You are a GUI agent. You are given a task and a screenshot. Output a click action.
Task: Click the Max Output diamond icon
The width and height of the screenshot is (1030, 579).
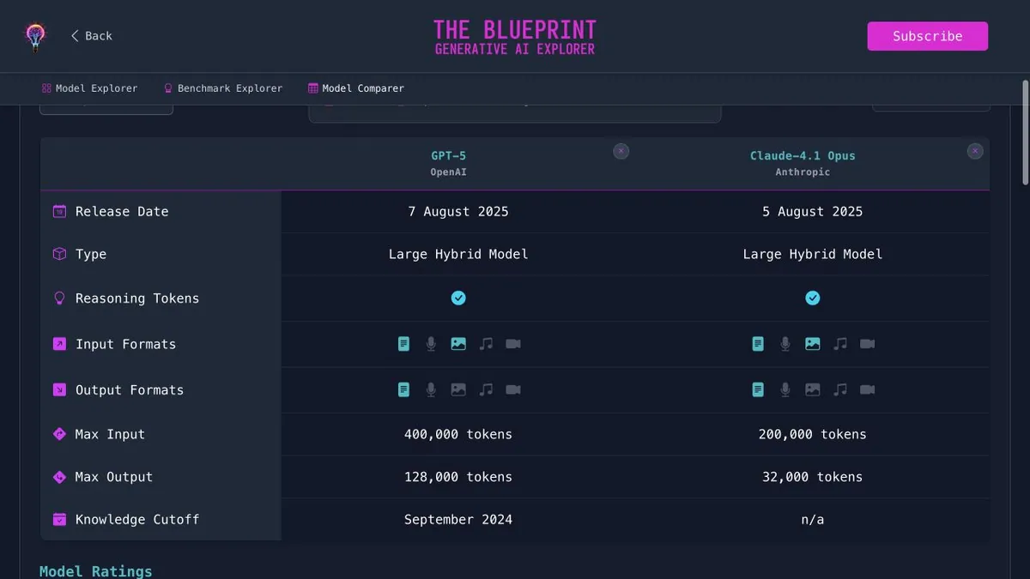coord(59,477)
